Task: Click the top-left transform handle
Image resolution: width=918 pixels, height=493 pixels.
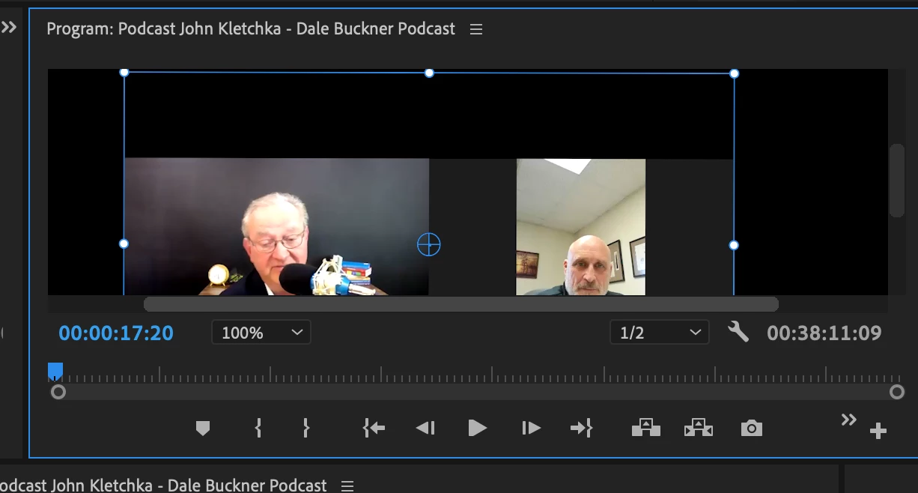Action: pos(124,72)
